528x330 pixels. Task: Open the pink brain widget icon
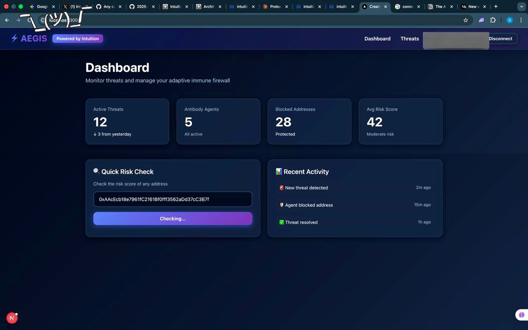click(x=521, y=315)
